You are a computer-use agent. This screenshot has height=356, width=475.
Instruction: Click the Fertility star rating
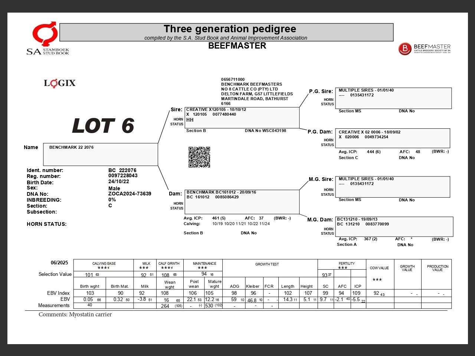(x=343, y=268)
